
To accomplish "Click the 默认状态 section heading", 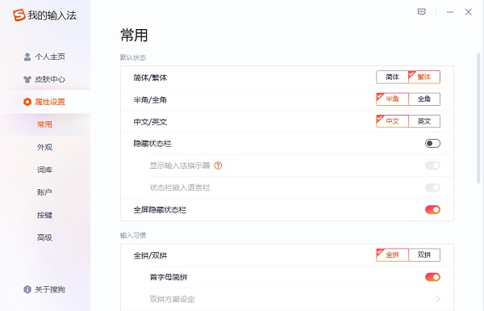I will (x=133, y=57).
